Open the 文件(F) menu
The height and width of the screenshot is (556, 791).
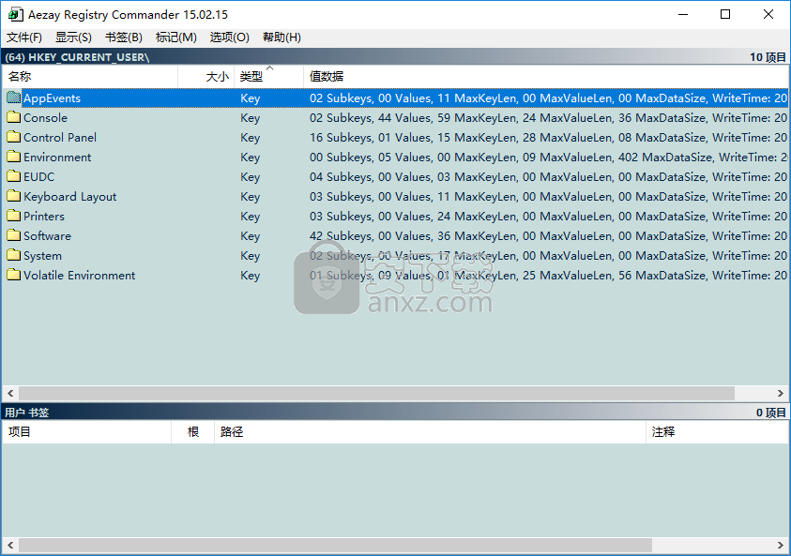24,38
